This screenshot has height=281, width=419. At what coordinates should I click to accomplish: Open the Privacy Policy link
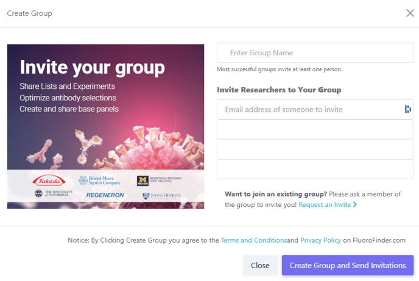(x=320, y=240)
